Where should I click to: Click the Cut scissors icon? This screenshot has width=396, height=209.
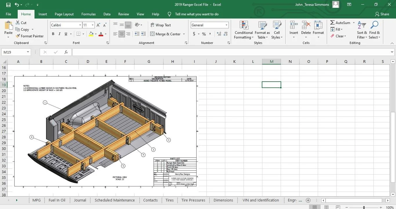tap(17, 23)
